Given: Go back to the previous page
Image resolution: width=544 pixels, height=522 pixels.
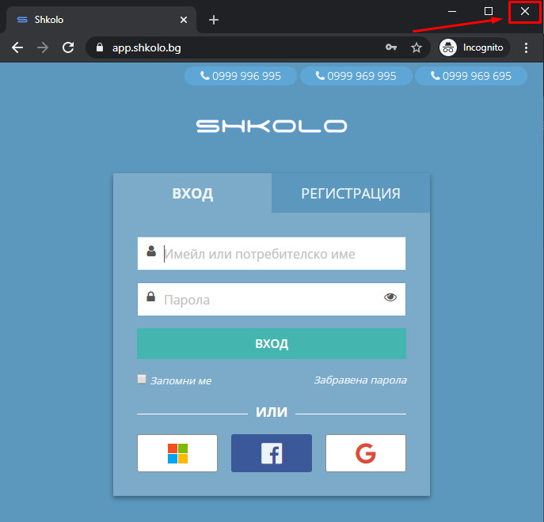Looking at the screenshot, I should pos(17,47).
